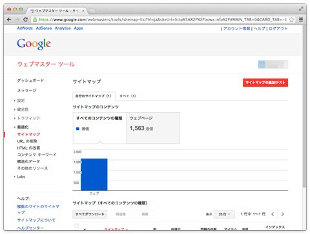Select the ウェブページ 1,563 card
The height and width of the screenshot is (234, 310).
pyautogui.click(x=153, y=128)
